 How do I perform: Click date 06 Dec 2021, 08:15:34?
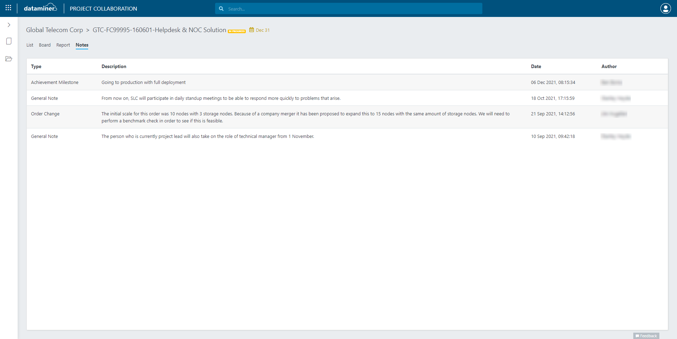point(553,83)
